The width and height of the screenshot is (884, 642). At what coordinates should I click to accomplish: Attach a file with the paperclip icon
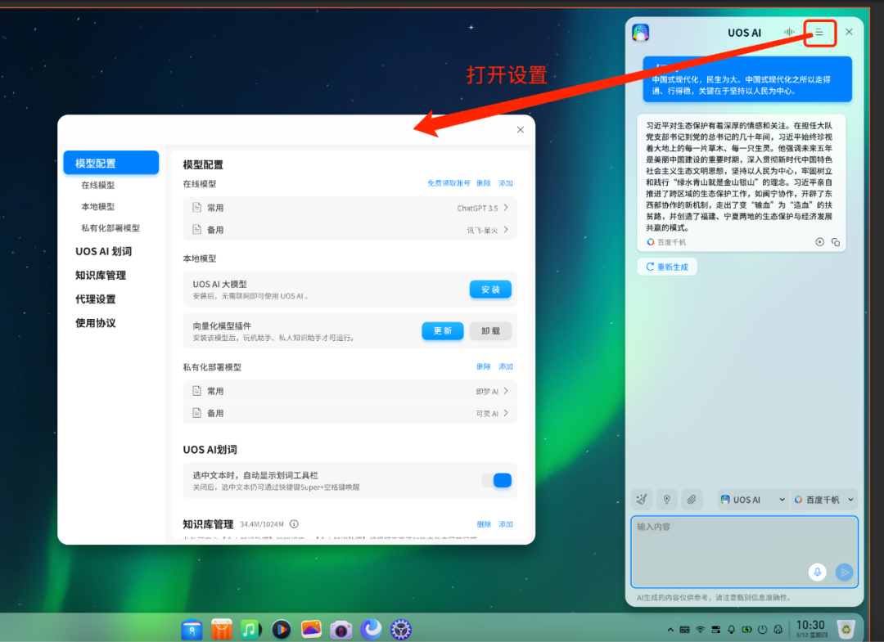pos(691,499)
